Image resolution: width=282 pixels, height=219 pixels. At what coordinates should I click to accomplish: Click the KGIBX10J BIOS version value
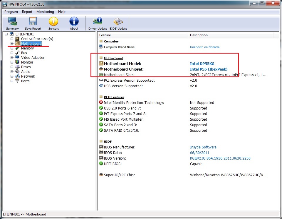pos(220,158)
